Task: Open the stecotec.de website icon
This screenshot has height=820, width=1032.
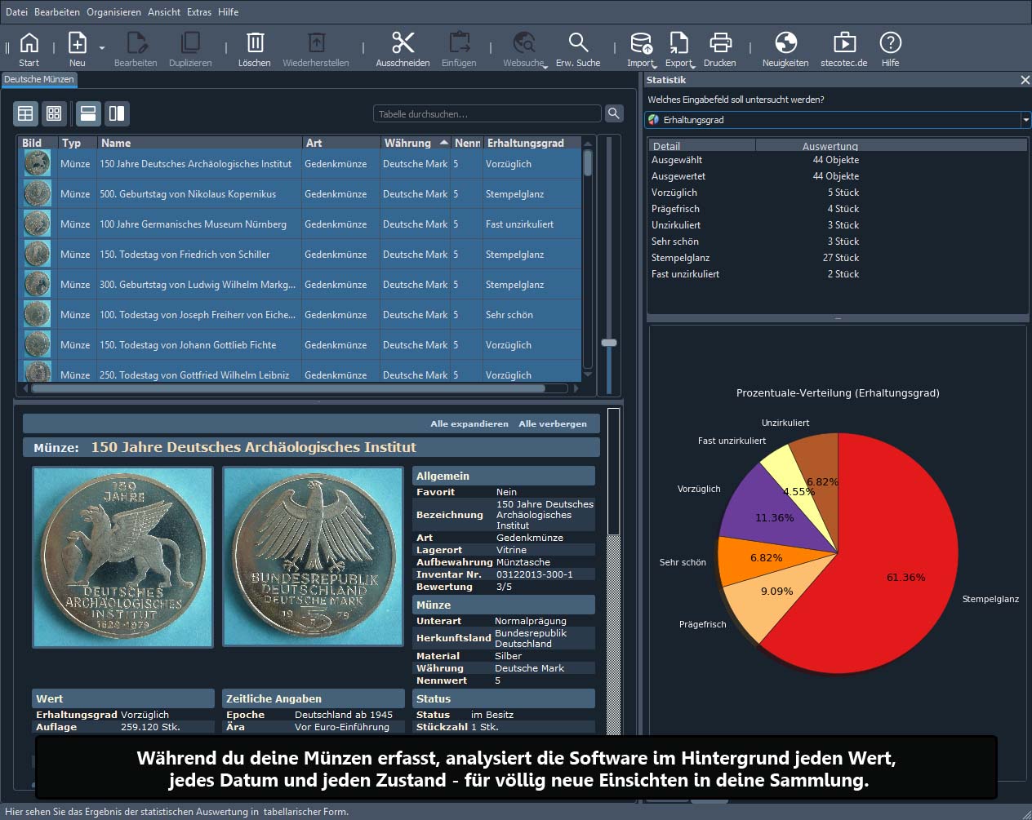Action: [843, 49]
